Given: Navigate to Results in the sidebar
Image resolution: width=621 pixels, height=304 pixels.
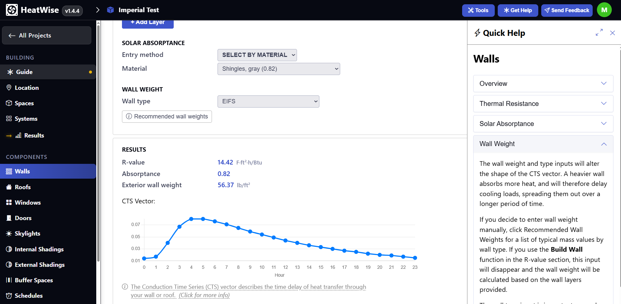Looking at the screenshot, I should point(34,136).
